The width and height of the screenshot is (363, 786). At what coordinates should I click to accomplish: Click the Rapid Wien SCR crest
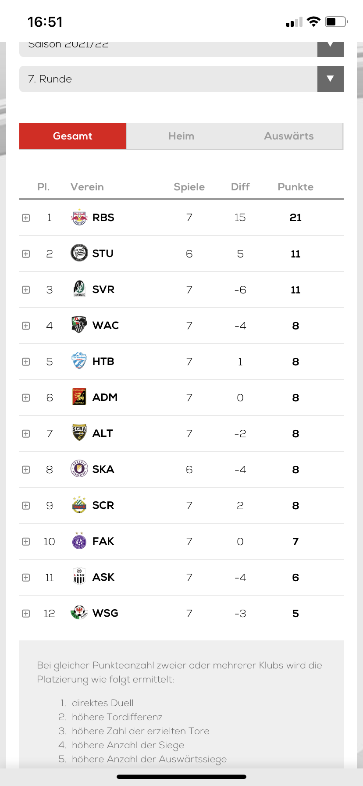79,505
